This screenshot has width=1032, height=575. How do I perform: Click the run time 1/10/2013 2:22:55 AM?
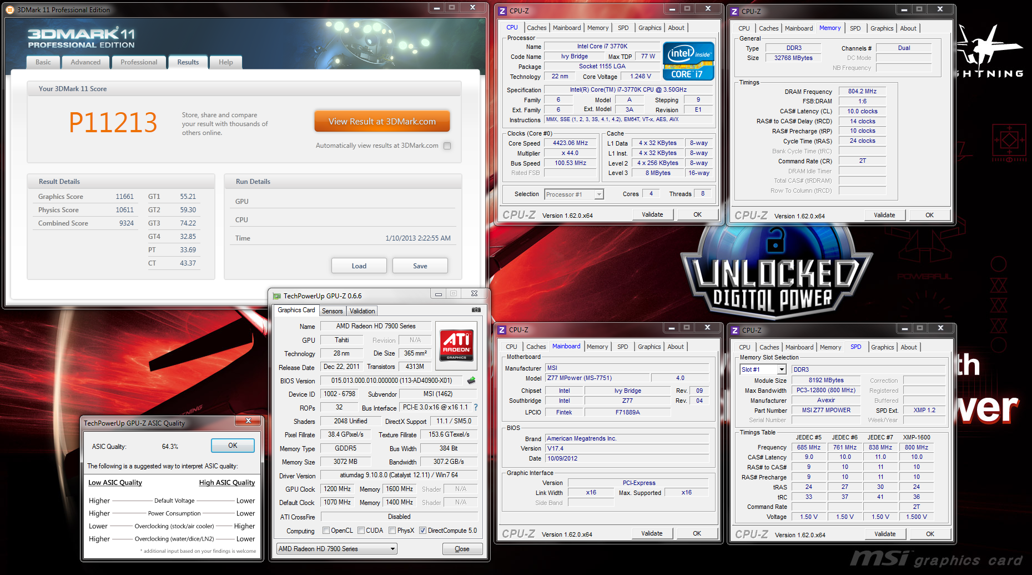pyautogui.click(x=418, y=238)
